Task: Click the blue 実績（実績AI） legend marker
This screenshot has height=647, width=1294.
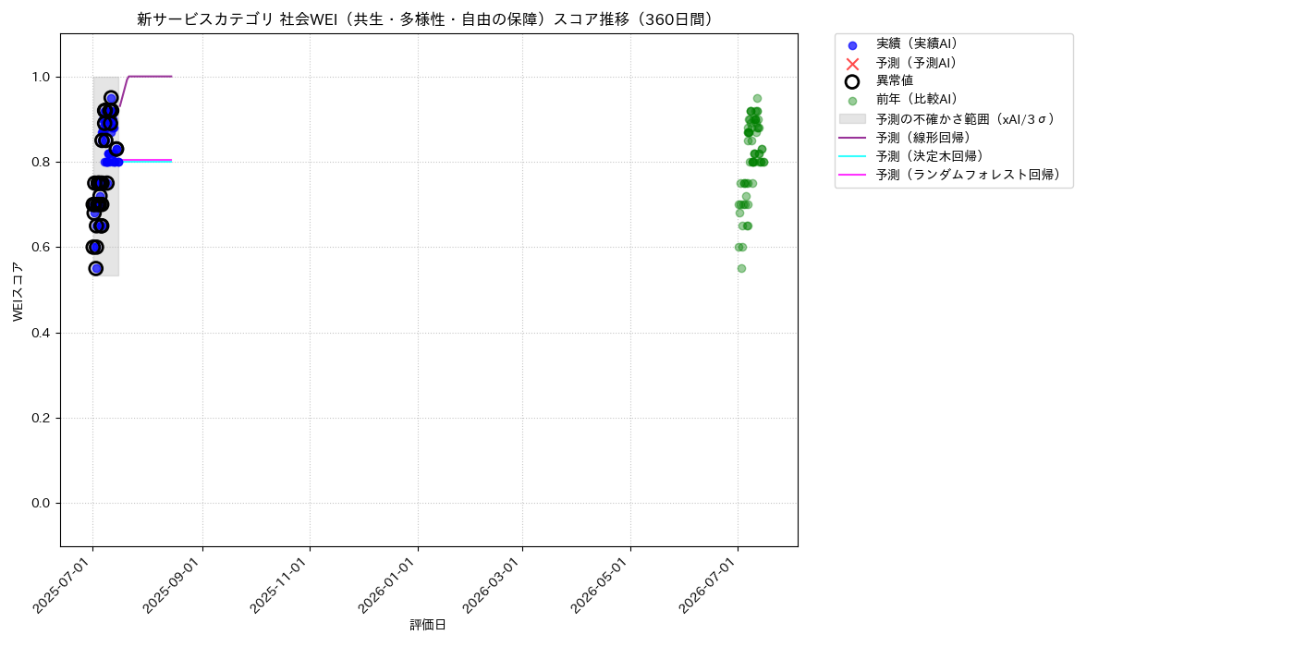Action: pos(852,45)
